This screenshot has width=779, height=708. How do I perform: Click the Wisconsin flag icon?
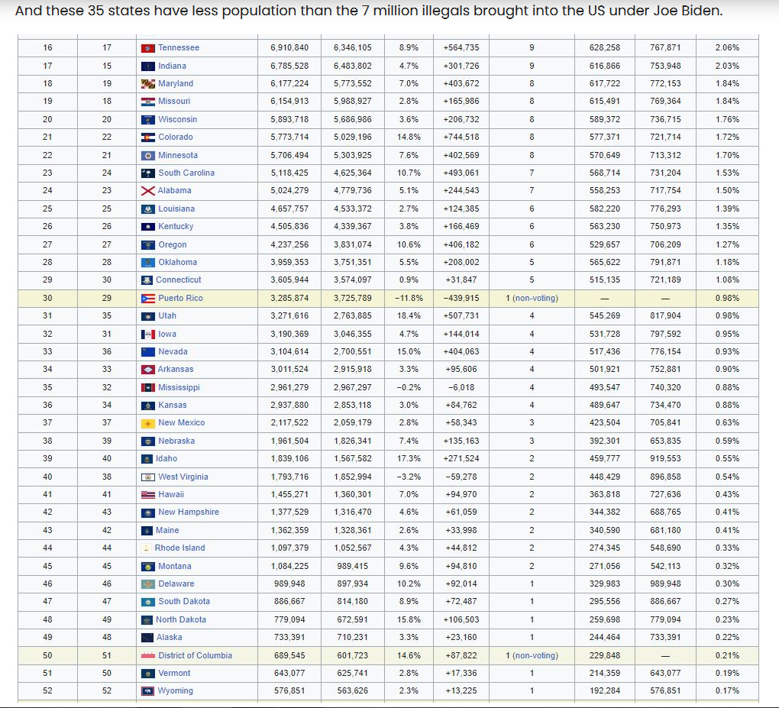coord(148,120)
